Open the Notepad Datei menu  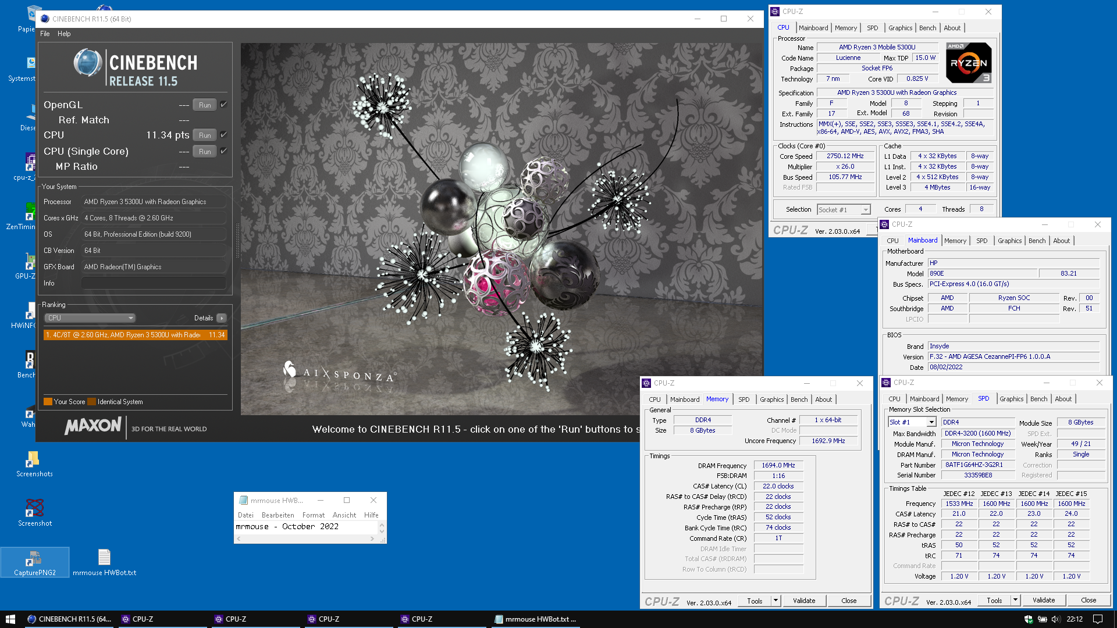coord(246,515)
